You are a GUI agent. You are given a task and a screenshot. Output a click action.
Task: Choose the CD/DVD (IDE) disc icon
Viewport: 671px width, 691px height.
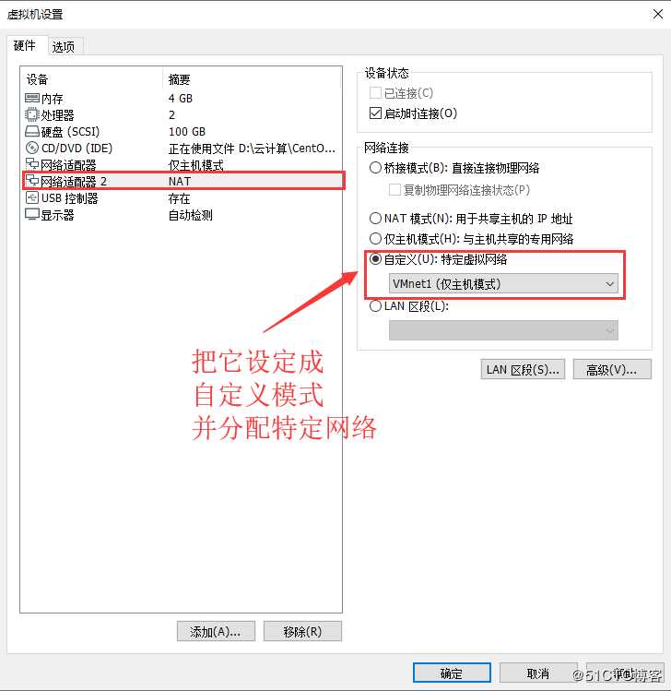pyautogui.click(x=32, y=148)
